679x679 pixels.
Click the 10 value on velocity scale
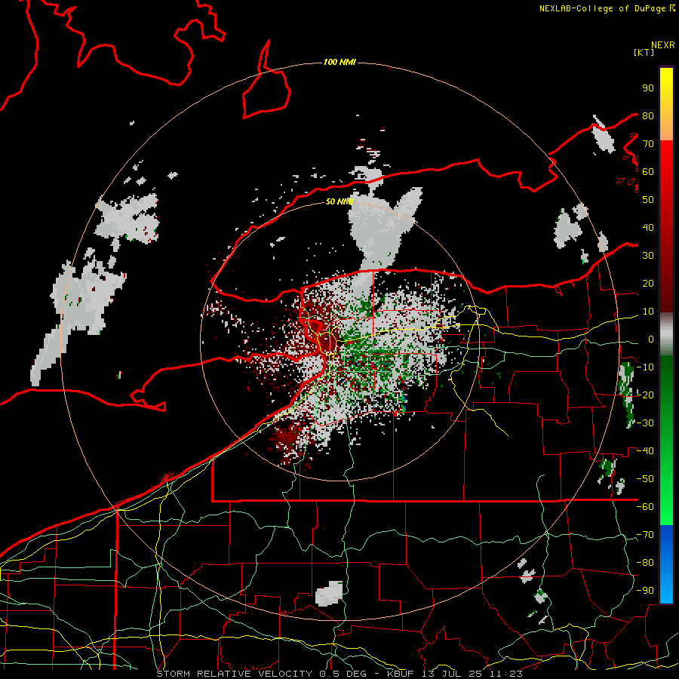tap(648, 312)
